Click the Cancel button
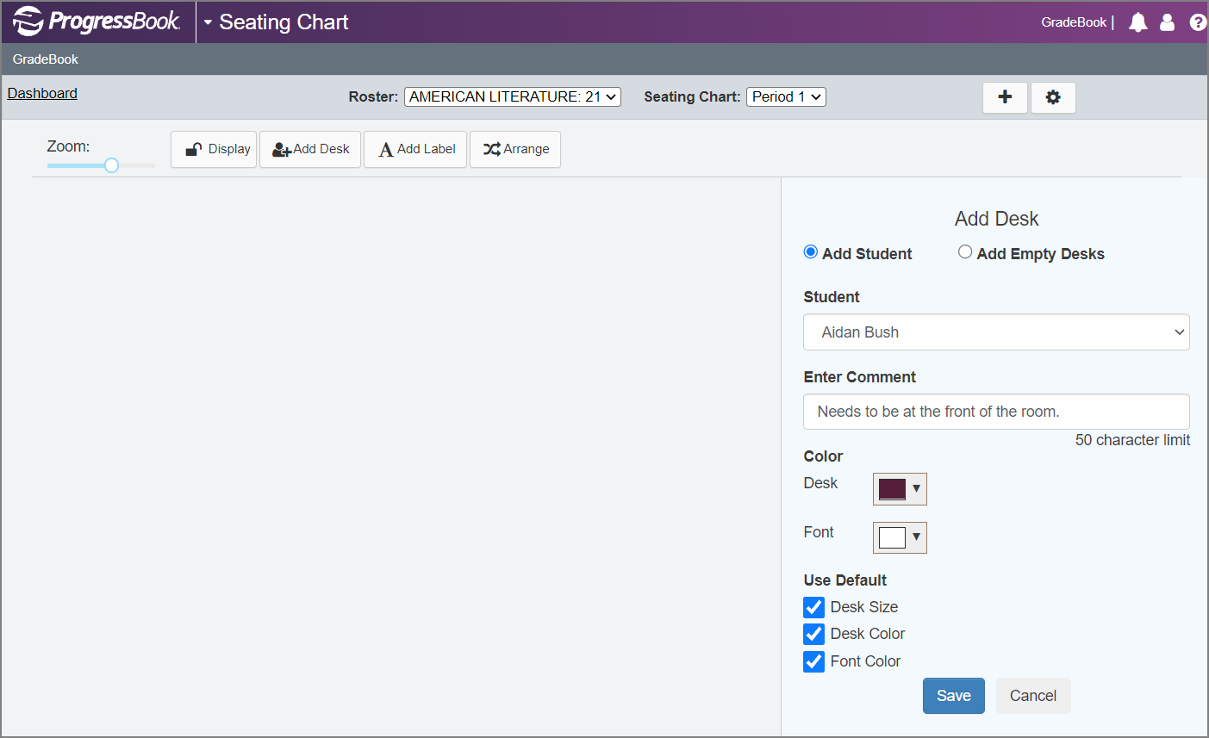Screen dimensions: 1209x738 tap(1033, 696)
